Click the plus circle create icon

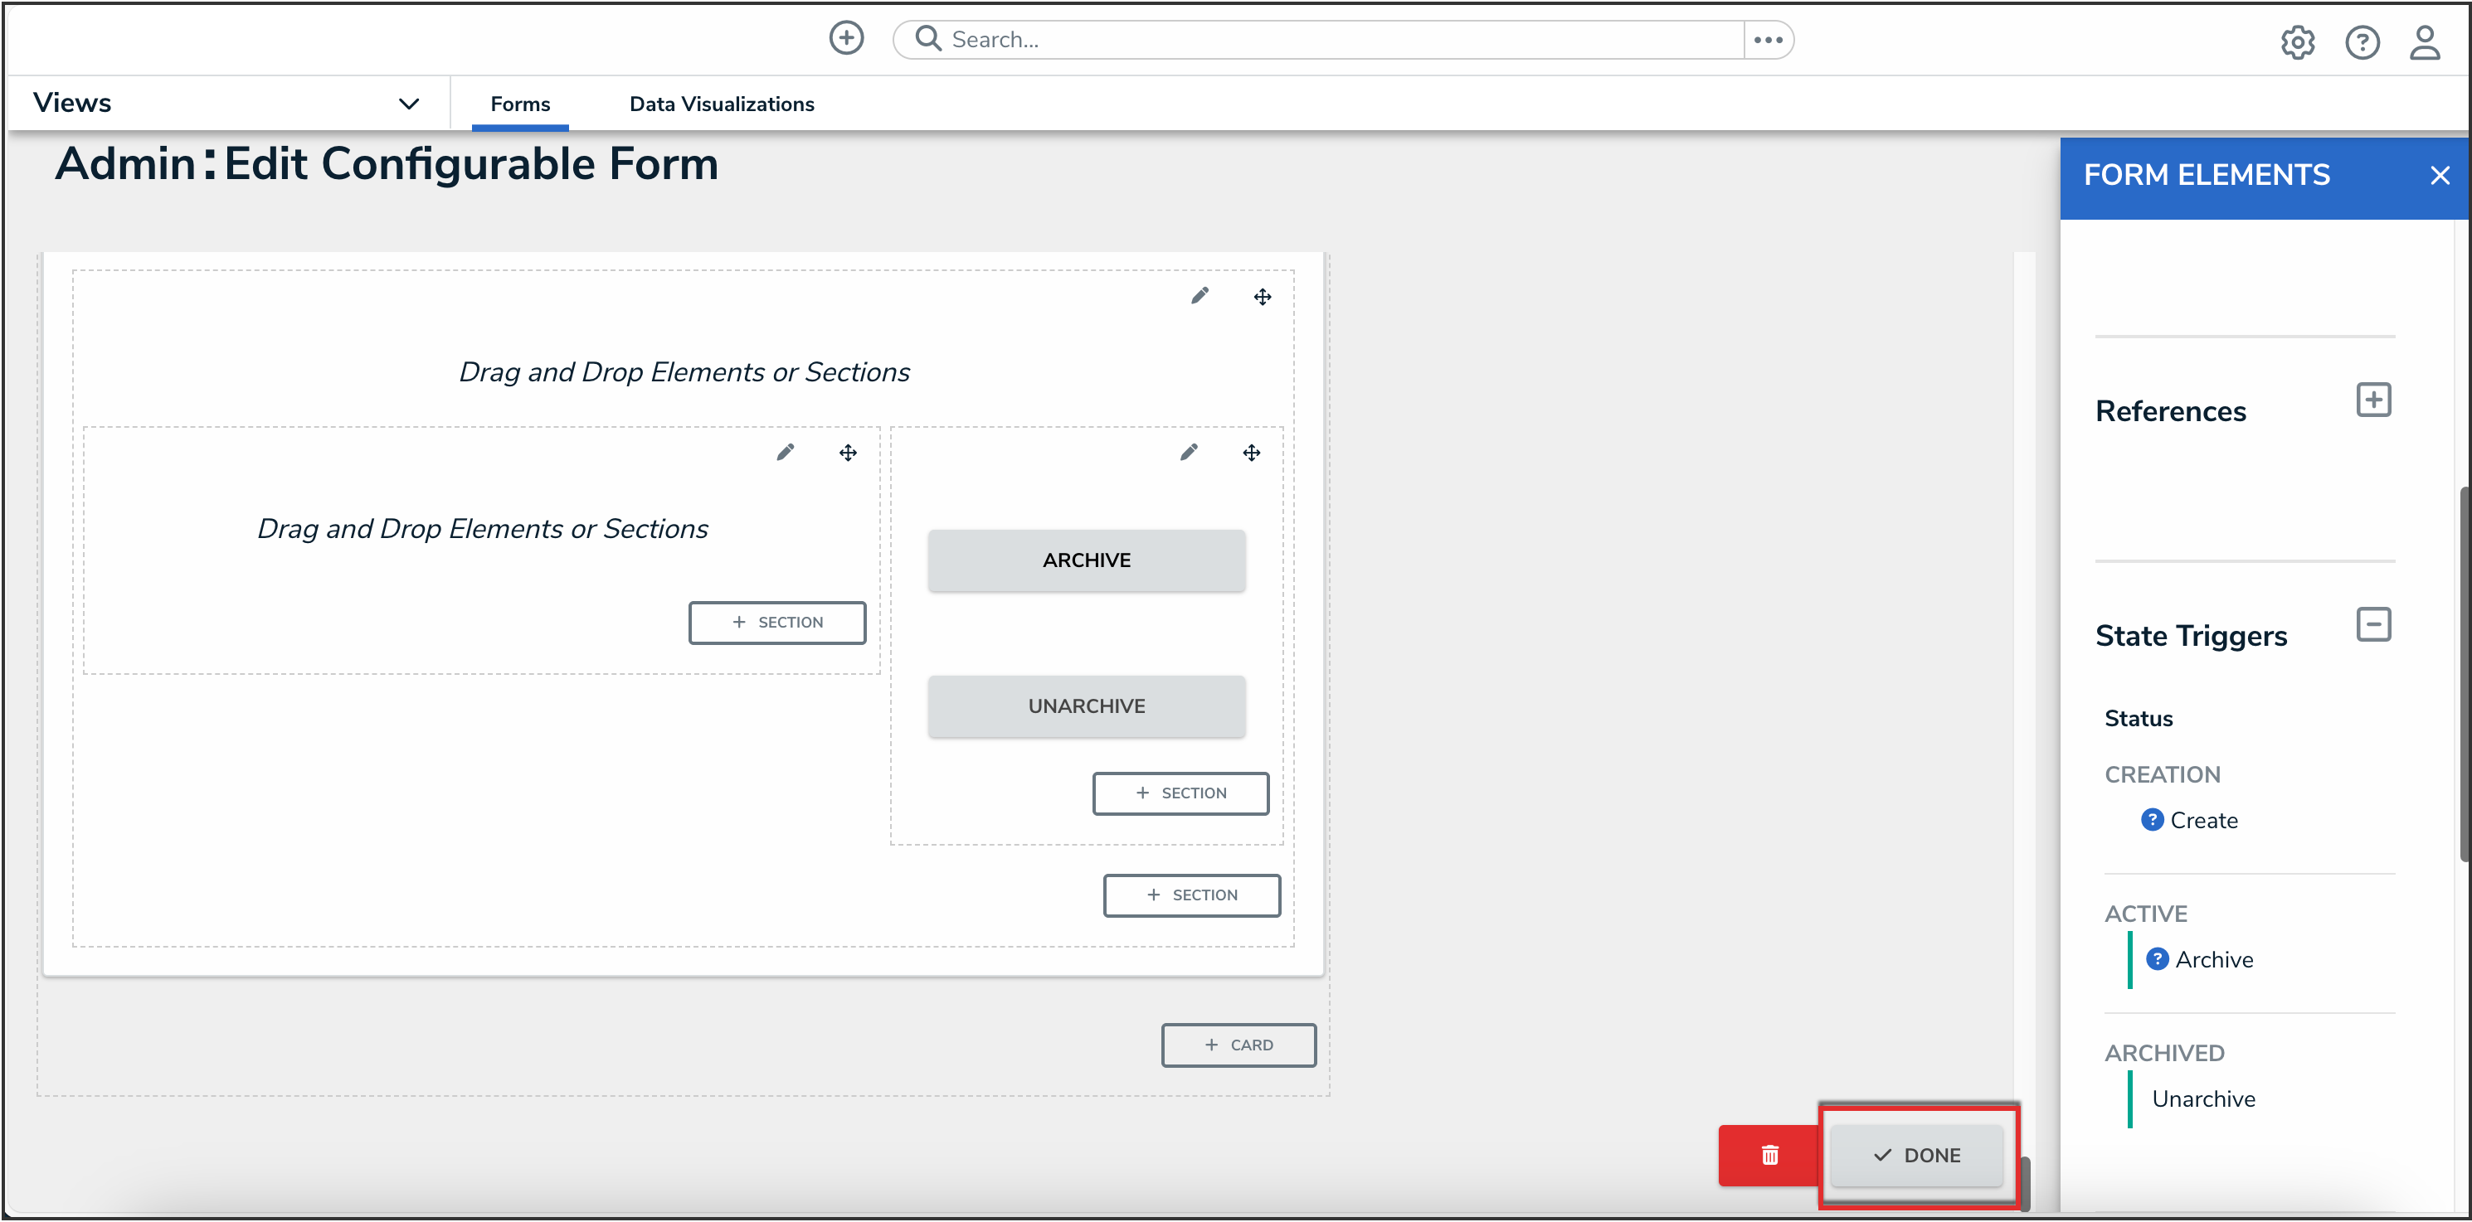(845, 38)
